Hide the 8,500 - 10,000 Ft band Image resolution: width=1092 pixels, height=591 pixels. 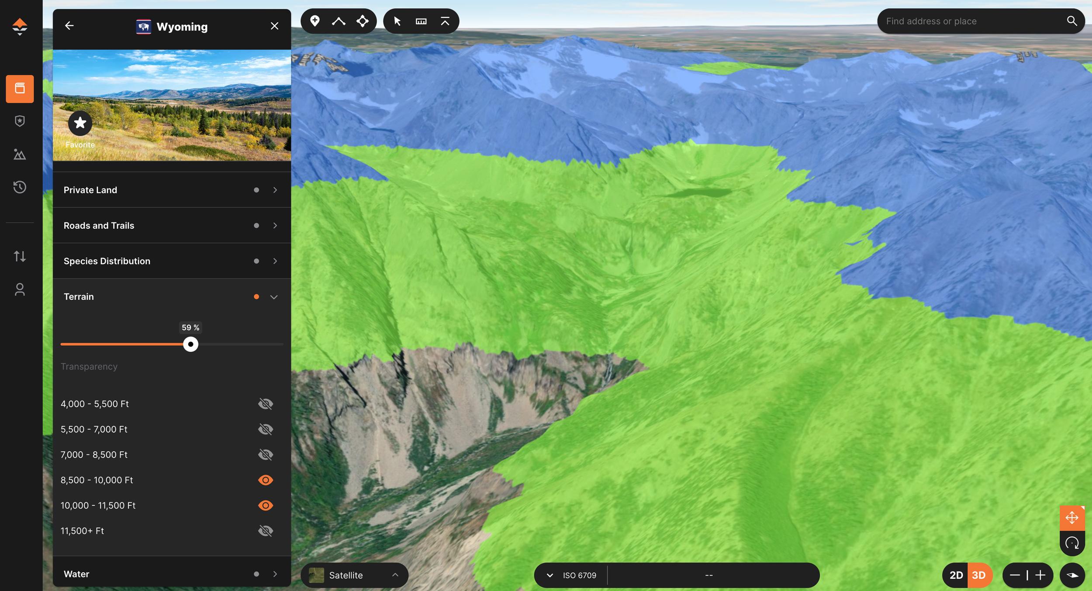[x=266, y=480]
